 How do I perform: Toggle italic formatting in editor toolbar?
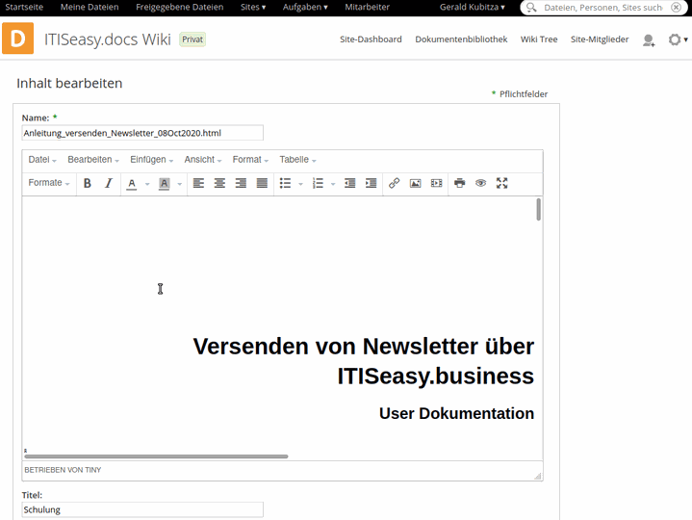[x=109, y=183]
